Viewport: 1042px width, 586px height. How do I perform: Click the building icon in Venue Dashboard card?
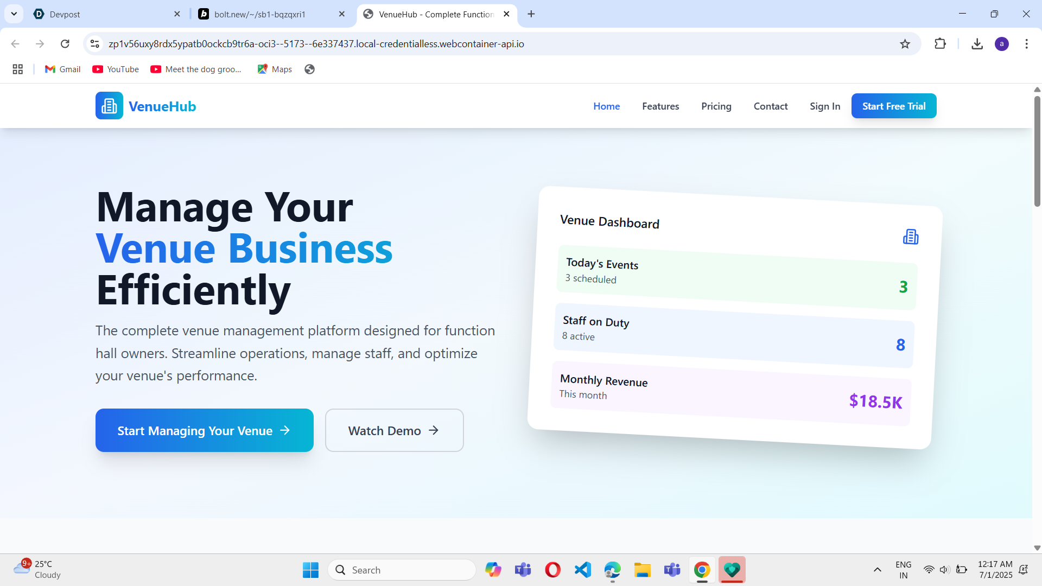point(910,237)
